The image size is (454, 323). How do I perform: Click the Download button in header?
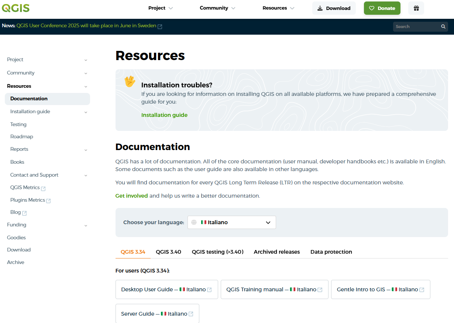coord(334,8)
